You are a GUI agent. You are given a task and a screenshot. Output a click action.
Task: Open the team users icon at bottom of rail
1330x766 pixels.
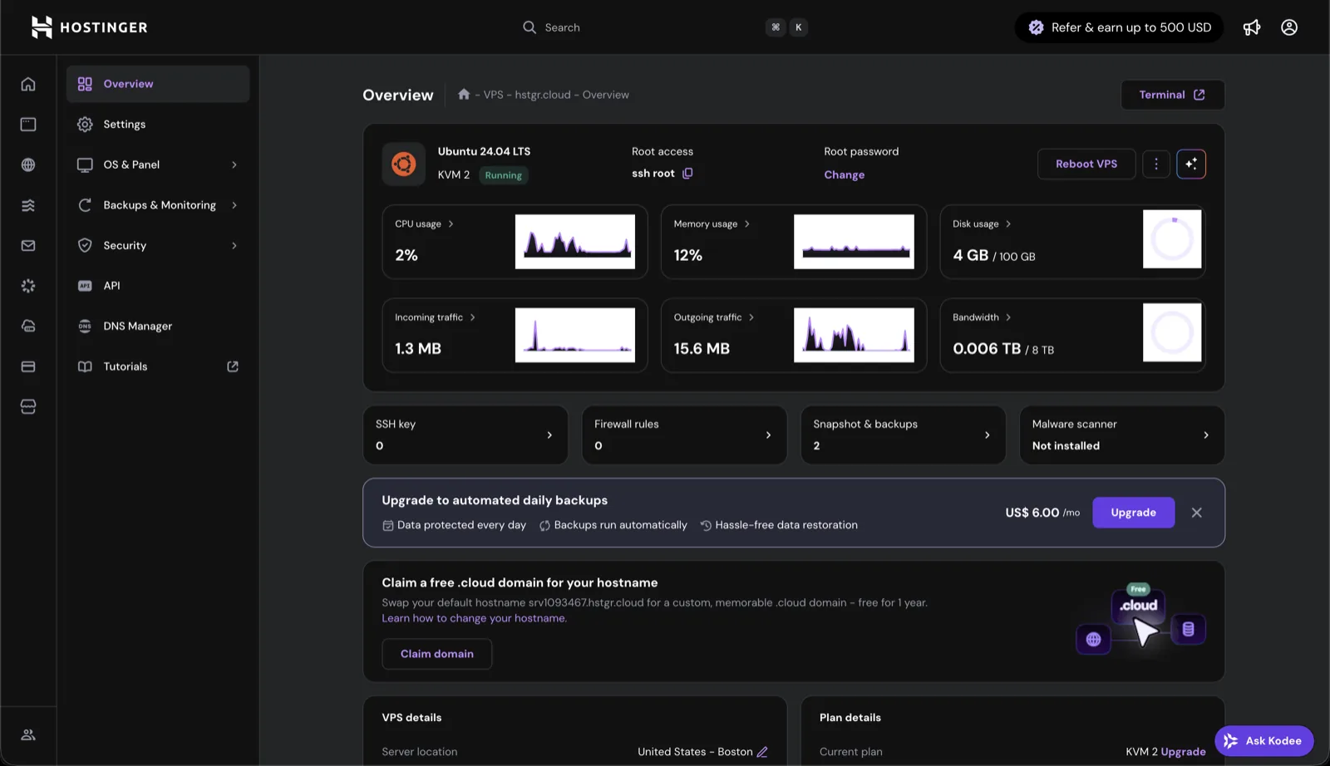pyautogui.click(x=28, y=734)
